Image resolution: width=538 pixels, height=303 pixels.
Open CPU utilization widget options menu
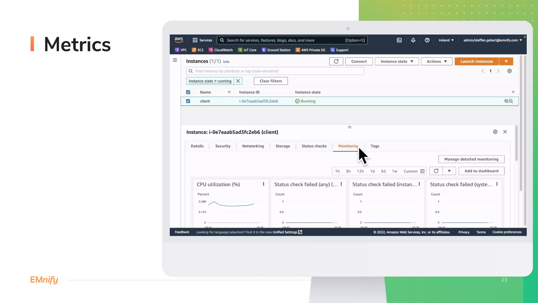[263, 184]
